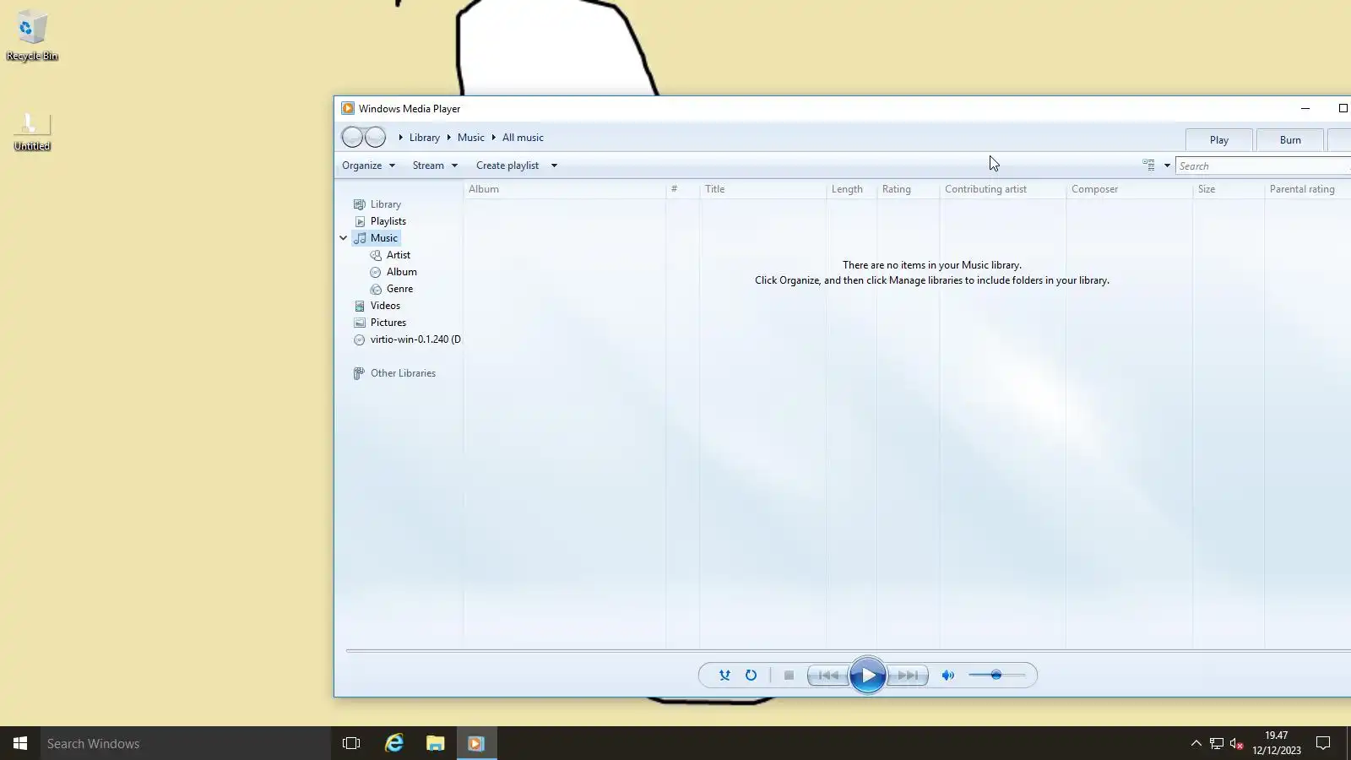Click the View options icon
This screenshot has width=1351, height=760.
coord(1148,166)
